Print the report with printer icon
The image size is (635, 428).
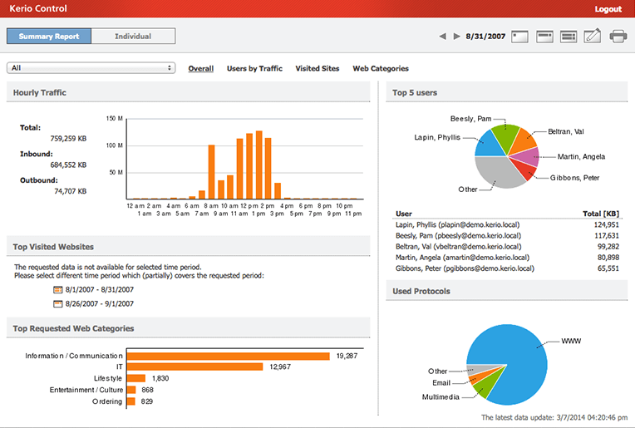click(618, 36)
